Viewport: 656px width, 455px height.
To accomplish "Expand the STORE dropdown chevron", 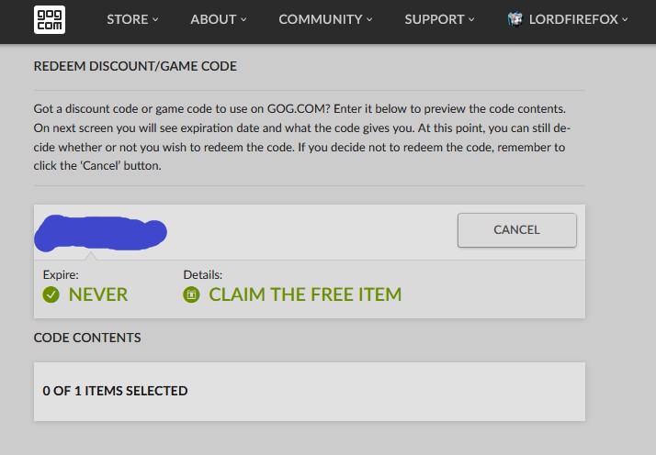I will (x=155, y=19).
